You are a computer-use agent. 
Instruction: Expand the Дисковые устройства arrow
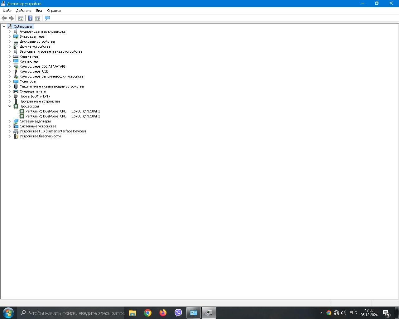10,41
